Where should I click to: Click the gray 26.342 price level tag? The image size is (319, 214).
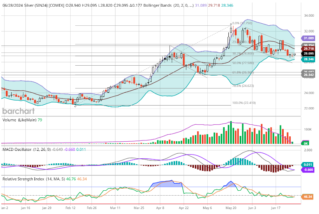pyautogui.click(x=308, y=75)
